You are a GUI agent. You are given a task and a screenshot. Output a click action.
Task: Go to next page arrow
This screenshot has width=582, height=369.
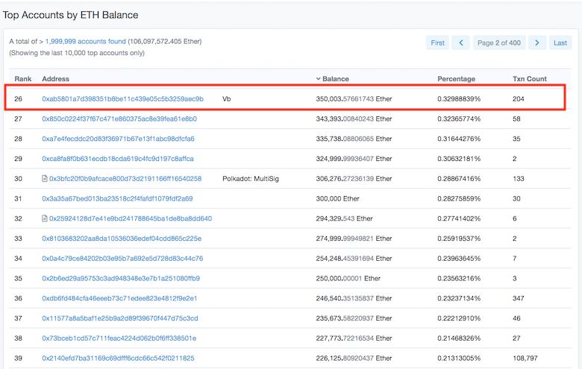tap(537, 43)
